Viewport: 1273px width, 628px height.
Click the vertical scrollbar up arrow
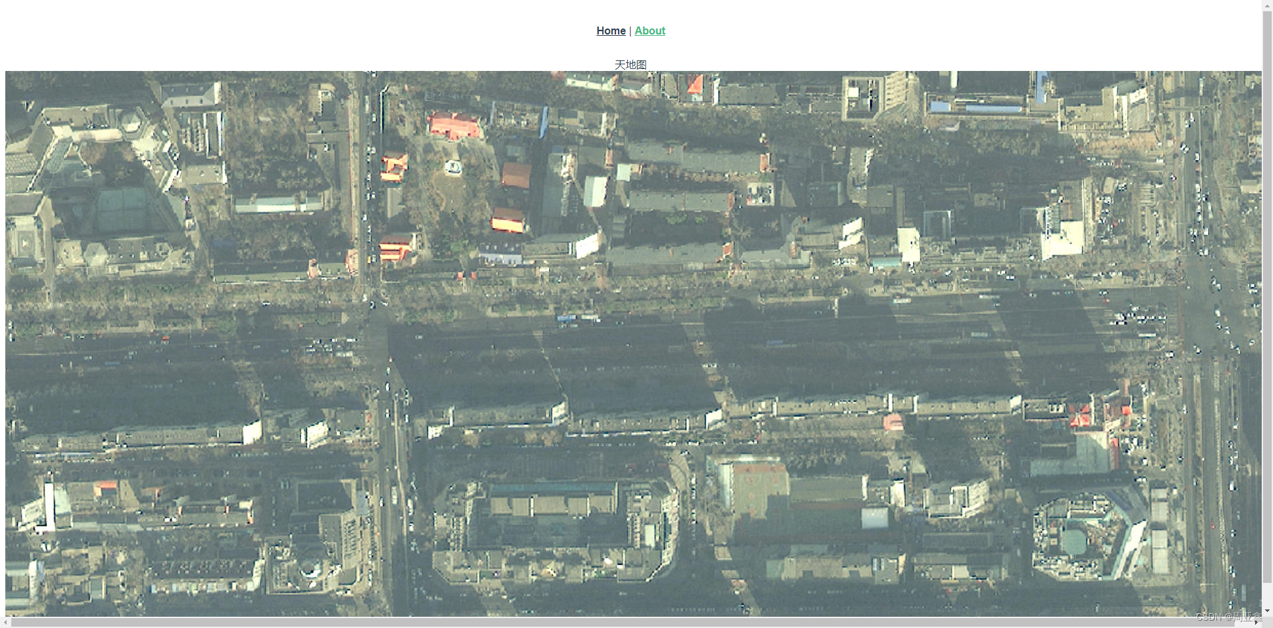pos(1267,5)
